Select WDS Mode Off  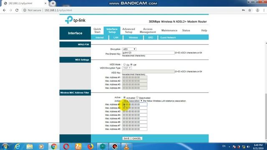coord(131,65)
